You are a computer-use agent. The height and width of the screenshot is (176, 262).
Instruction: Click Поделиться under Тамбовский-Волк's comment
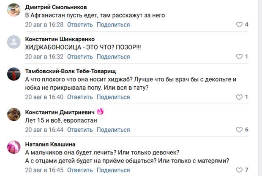pyautogui.click(x=113, y=97)
